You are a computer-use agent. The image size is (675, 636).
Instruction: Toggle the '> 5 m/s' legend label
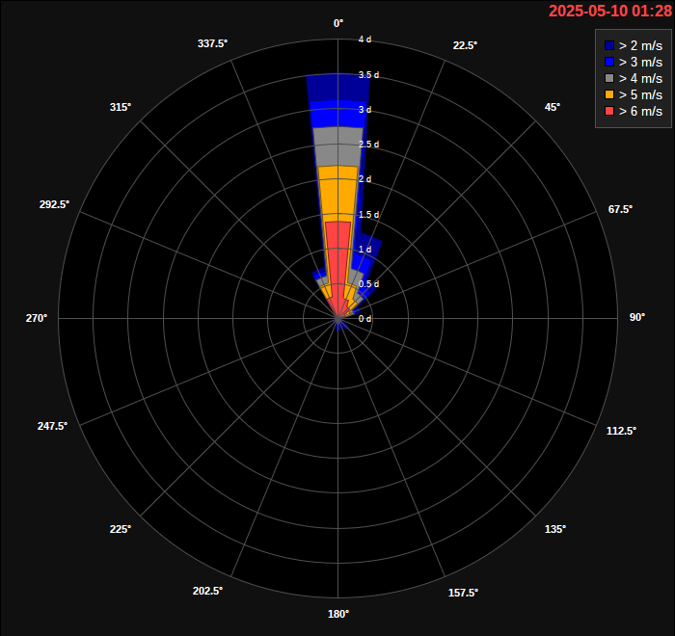click(640, 94)
